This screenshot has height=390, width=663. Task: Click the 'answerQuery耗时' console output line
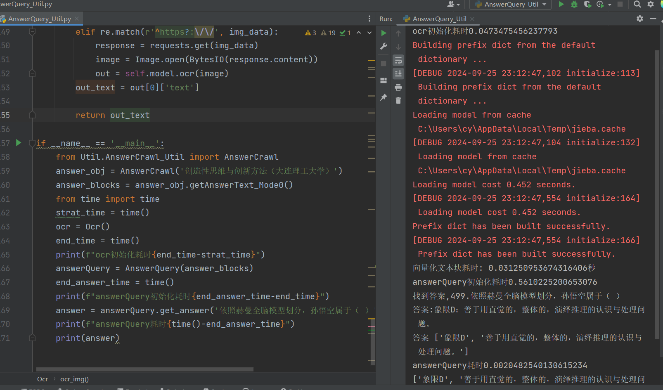click(500, 365)
